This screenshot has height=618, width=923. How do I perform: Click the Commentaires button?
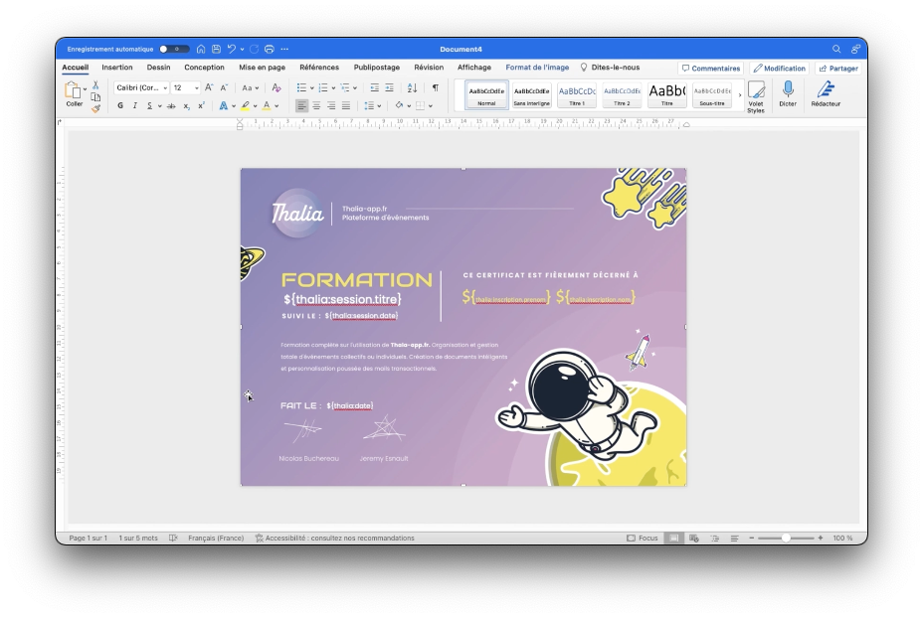point(710,69)
